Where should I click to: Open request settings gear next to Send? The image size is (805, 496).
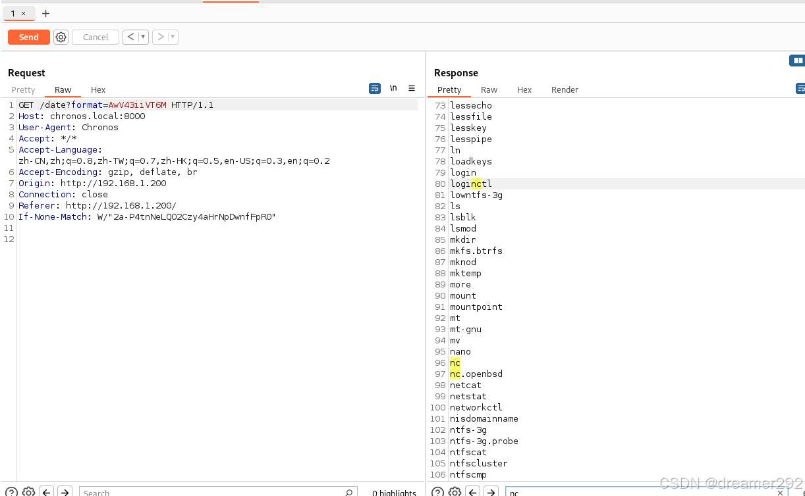61,37
